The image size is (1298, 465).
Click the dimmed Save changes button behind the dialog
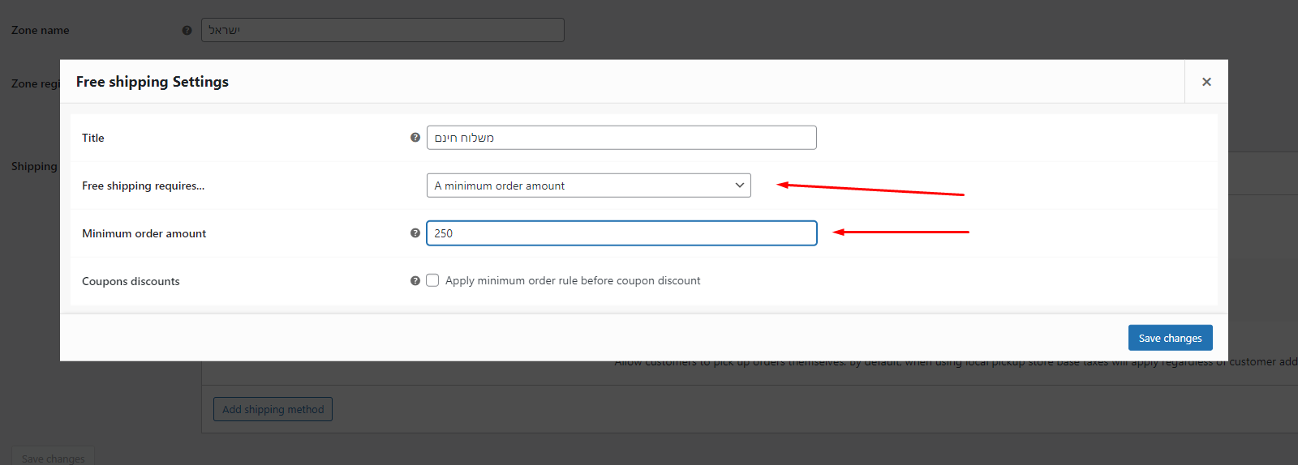tap(53, 458)
